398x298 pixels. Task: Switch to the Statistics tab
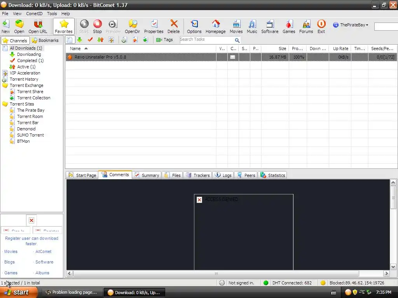[272, 175]
